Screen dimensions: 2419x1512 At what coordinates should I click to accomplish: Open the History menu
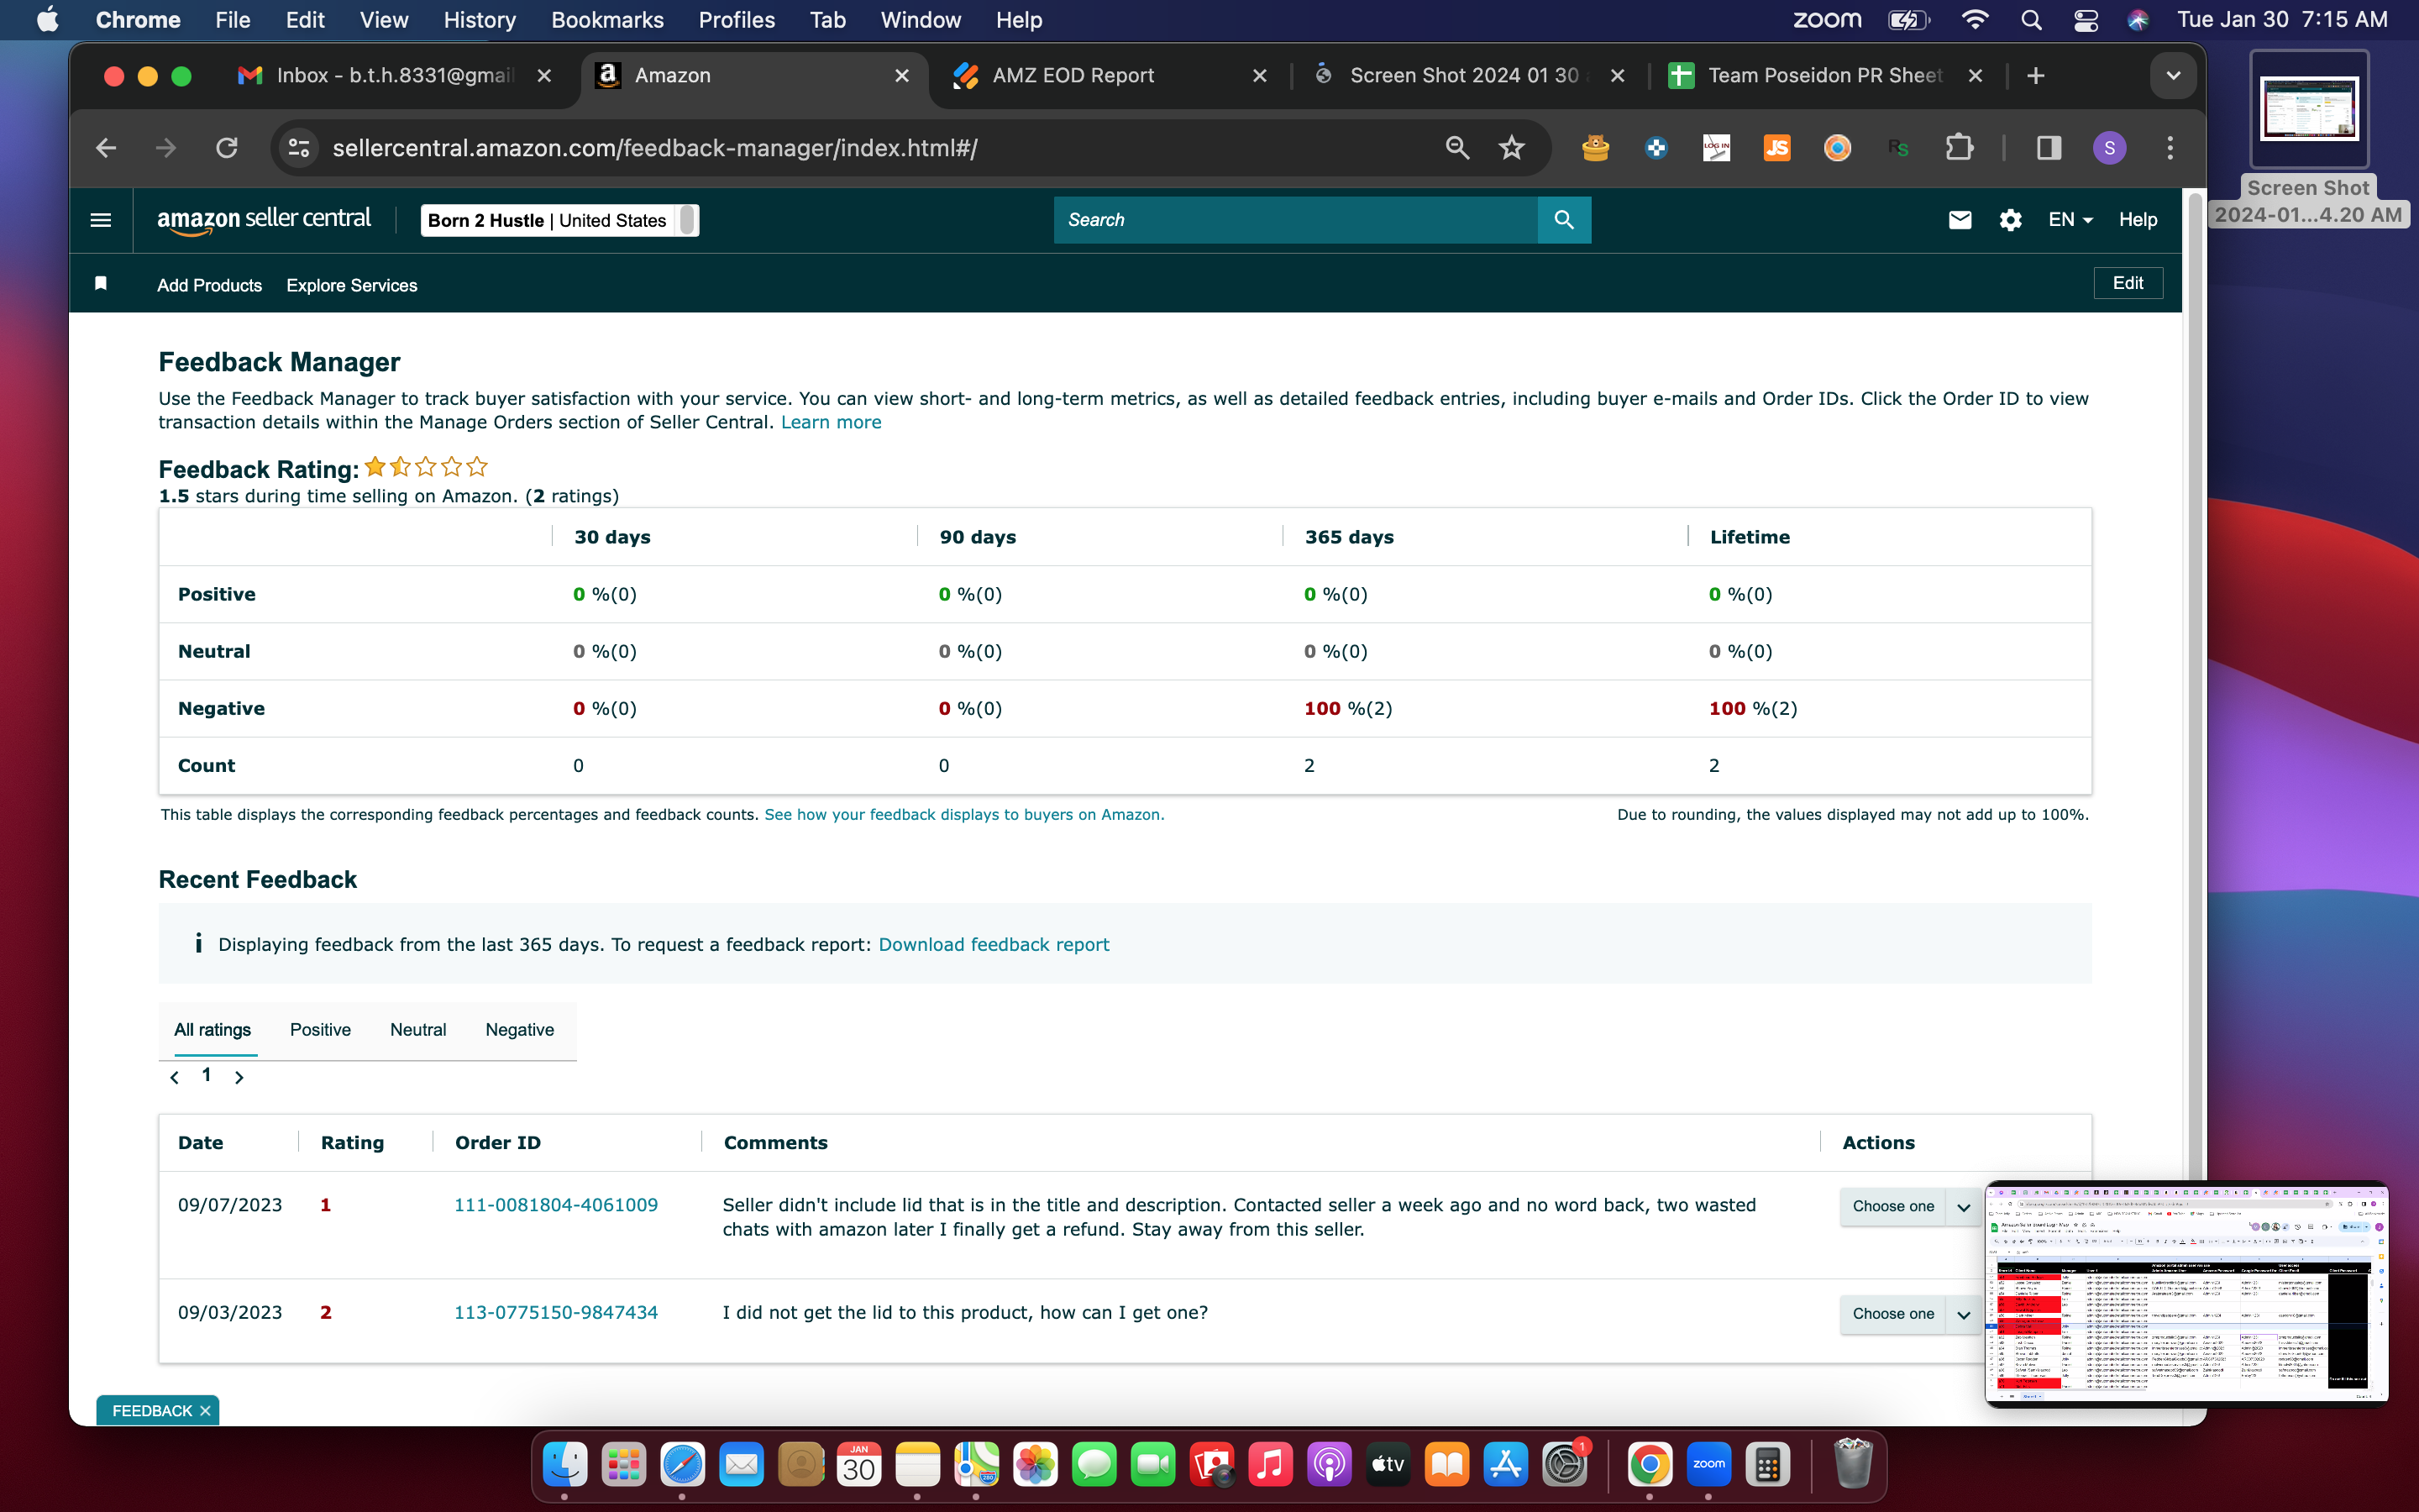(x=479, y=20)
